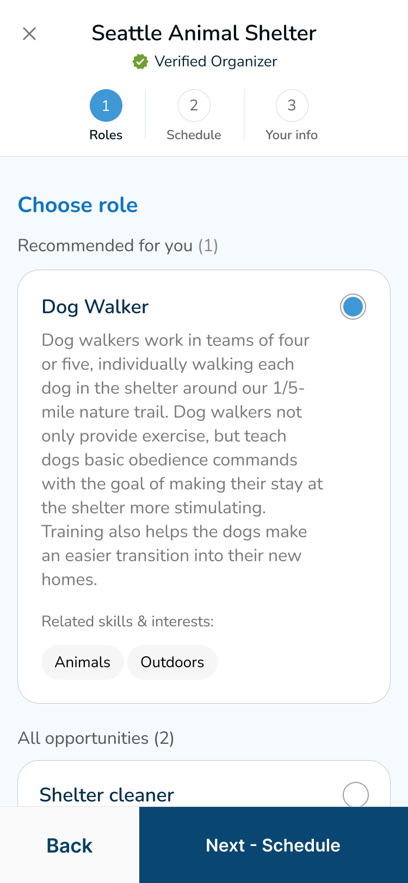Click the Your info tab label
408x883 pixels.
pos(292,135)
